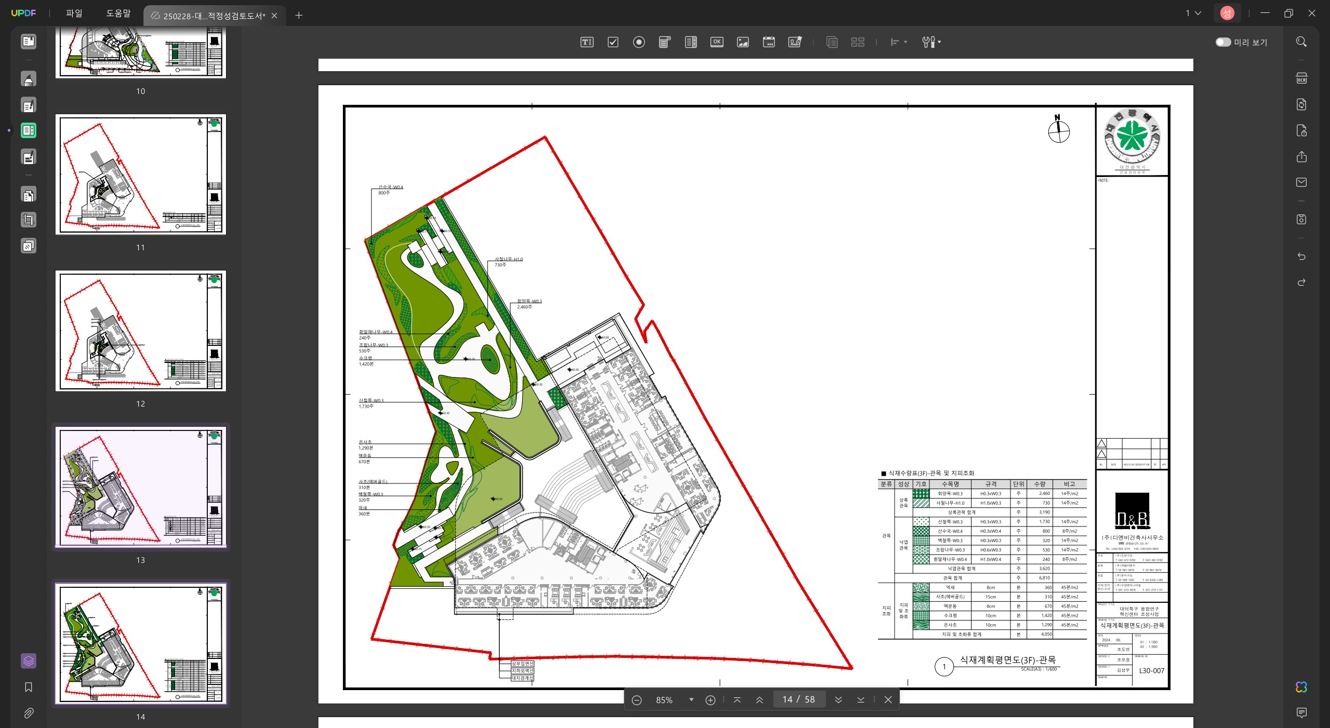The height and width of the screenshot is (728, 1330).
Task: Select page 12 thumbnail
Action: tap(141, 331)
